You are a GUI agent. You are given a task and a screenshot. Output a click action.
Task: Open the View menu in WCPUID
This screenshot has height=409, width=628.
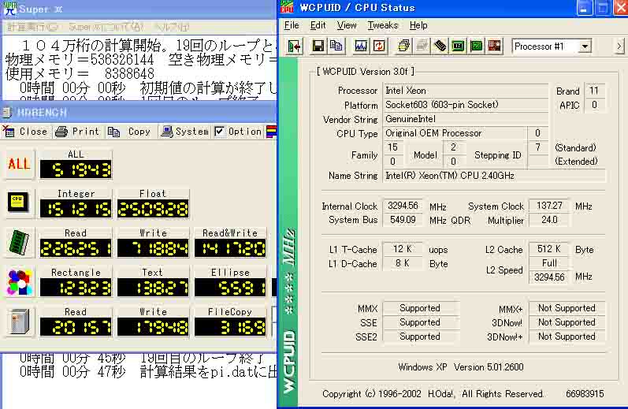click(347, 25)
